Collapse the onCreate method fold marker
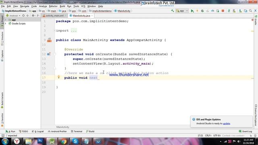 (55, 54)
